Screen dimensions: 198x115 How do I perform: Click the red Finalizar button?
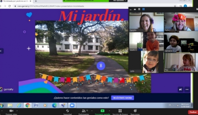[193, 112]
